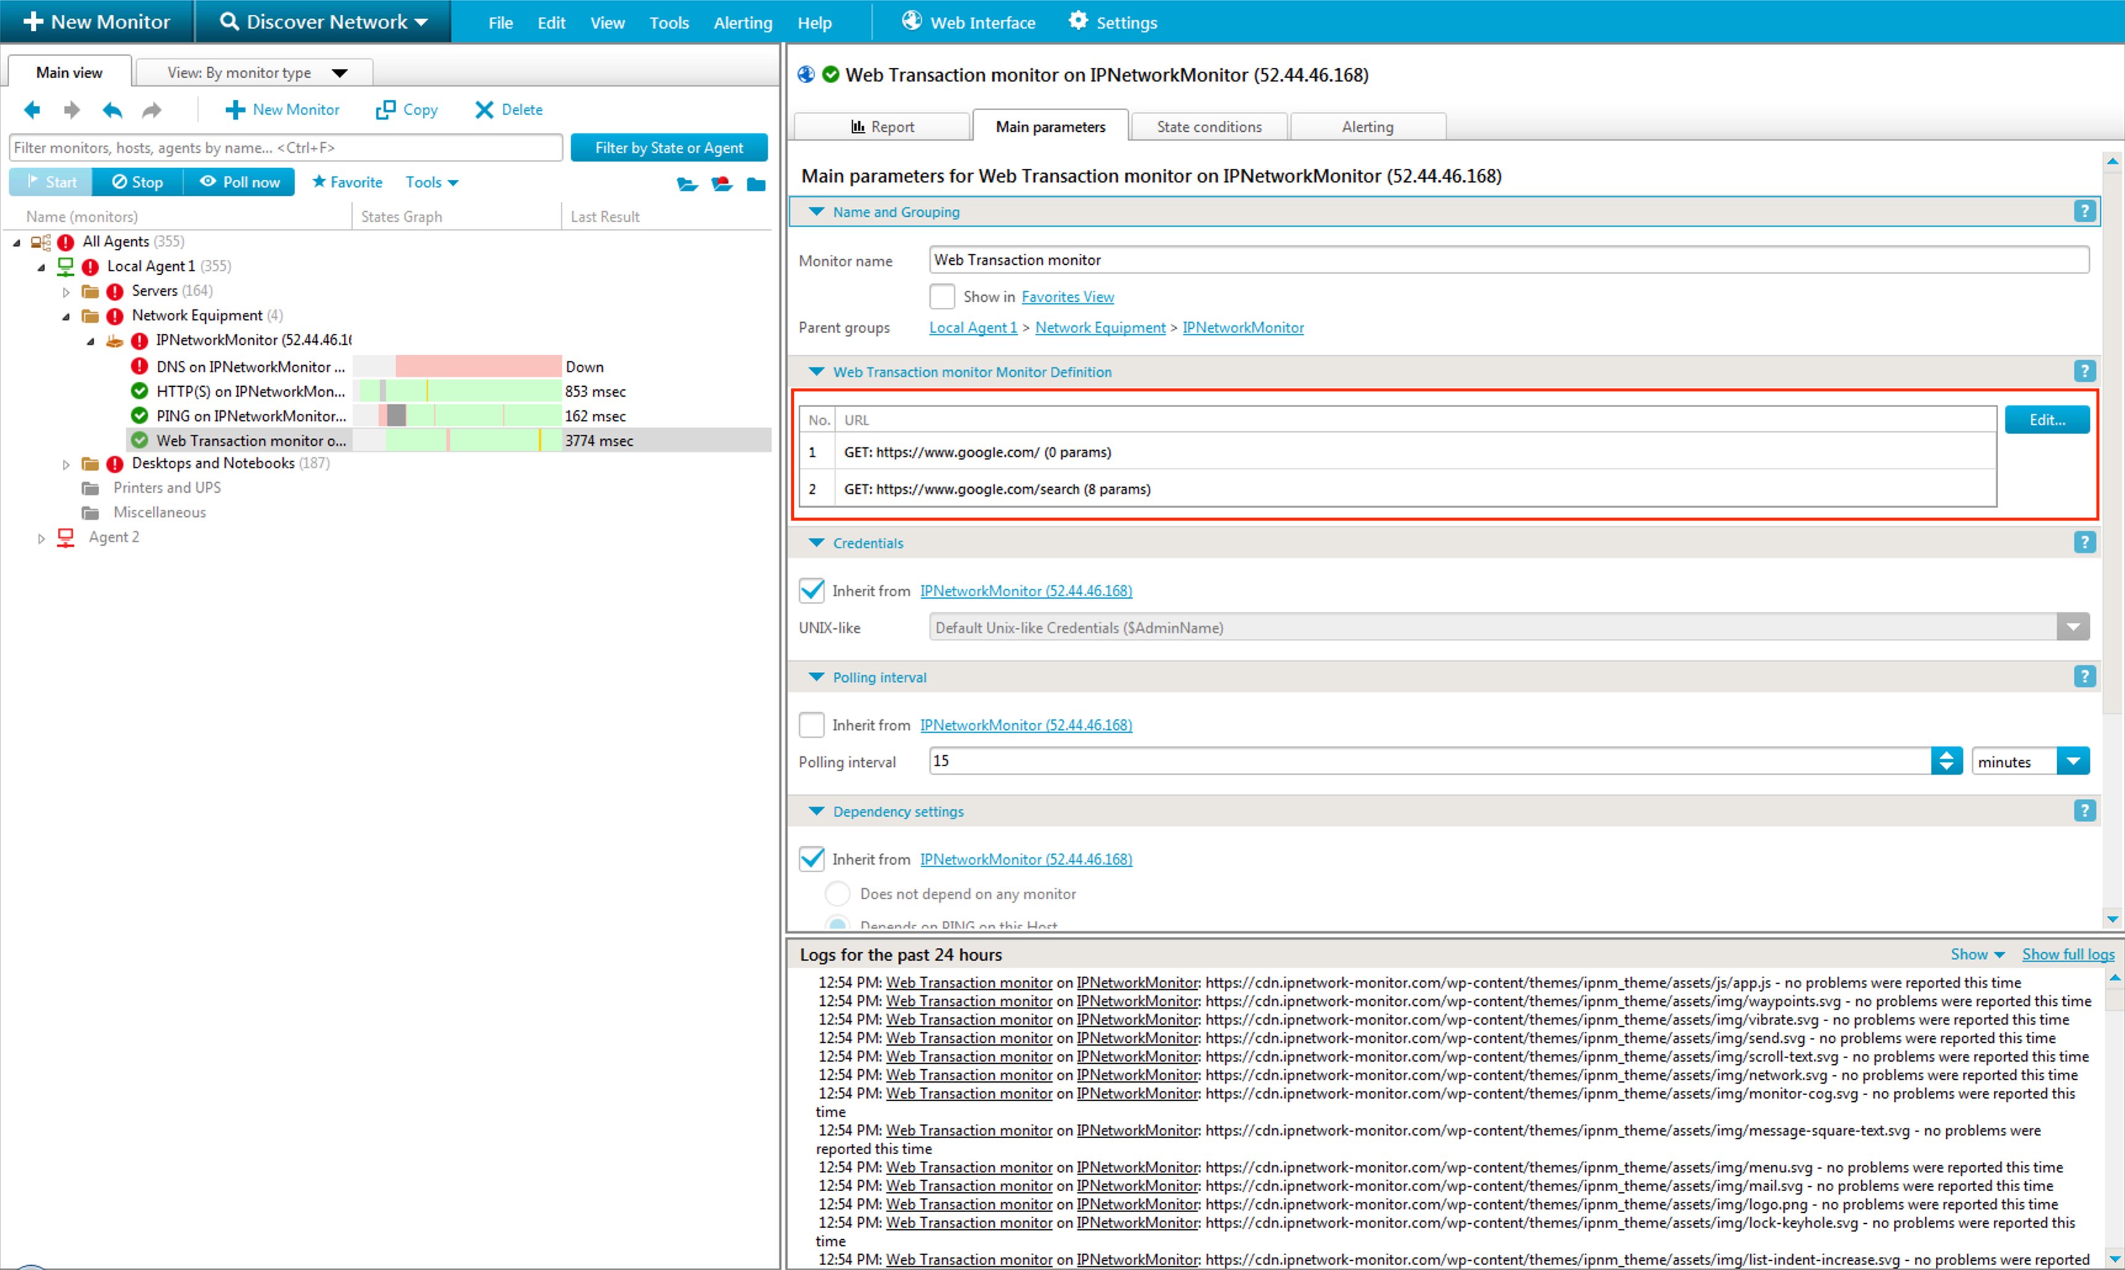Click the Delete toolbar button
2125x1270 pixels.
[510, 110]
